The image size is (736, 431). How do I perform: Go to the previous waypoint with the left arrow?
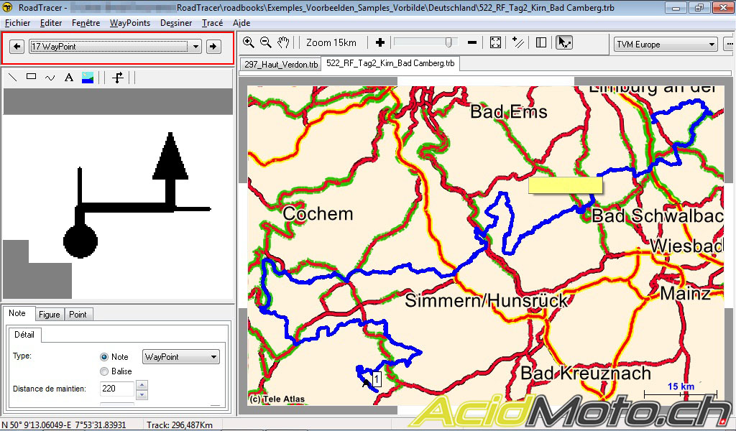(17, 47)
